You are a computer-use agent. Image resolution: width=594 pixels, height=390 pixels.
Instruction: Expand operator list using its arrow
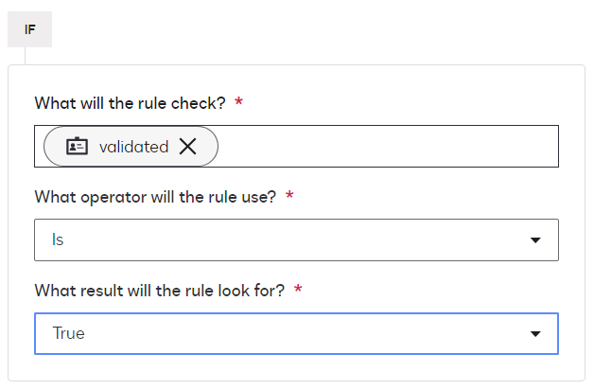point(535,240)
